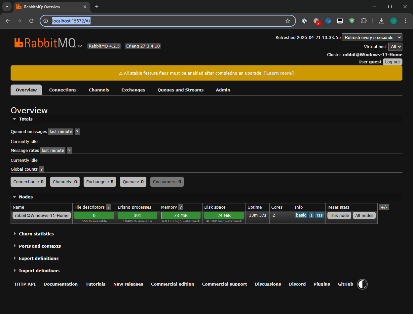This screenshot has width=413, height=314.
Task: Select the Overview tab
Action: [26, 90]
